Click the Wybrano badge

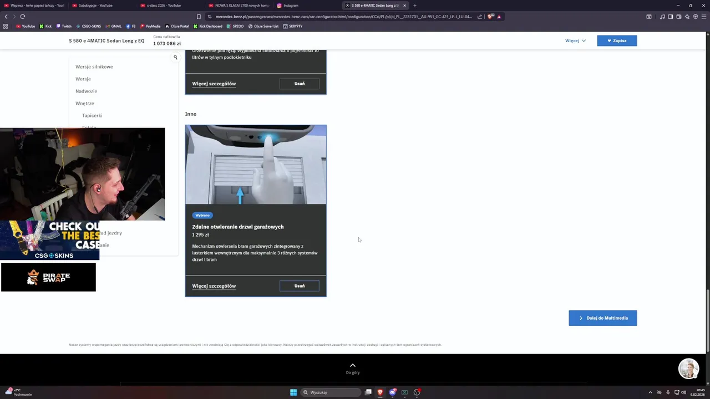click(202, 215)
